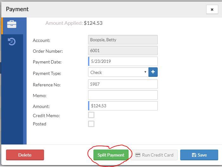Screen dimensions: 222x167
Task: Click the Reference No label
Action: (x=47, y=85)
